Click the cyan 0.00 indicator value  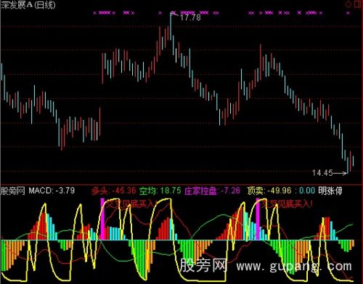point(307,191)
